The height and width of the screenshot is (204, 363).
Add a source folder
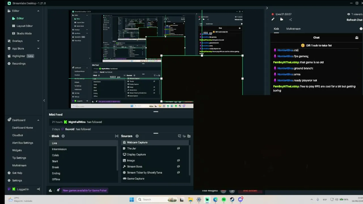[x=189, y=136]
